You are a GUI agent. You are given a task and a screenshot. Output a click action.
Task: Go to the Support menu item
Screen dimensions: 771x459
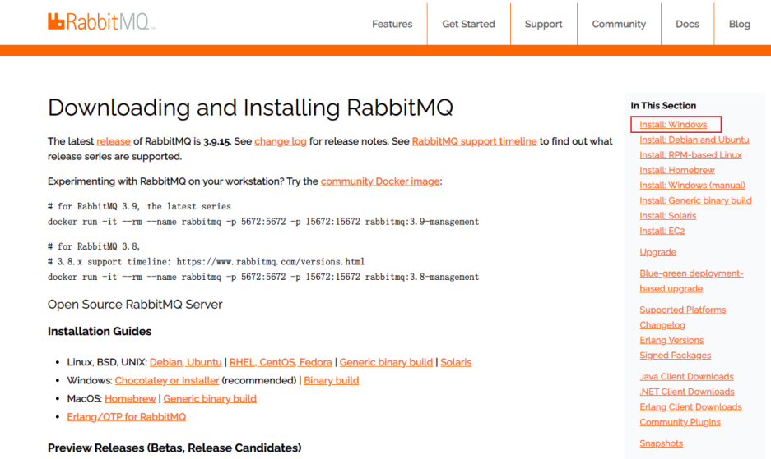(543, 24)
